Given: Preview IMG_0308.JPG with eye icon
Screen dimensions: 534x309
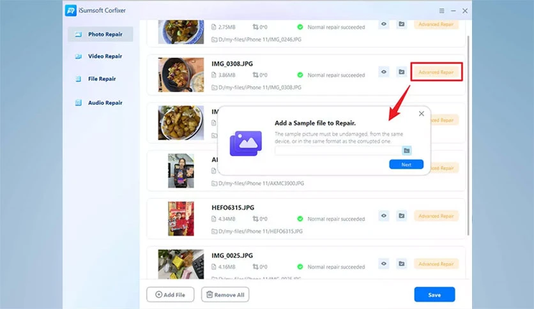Looking at the screenshot, I should (384, 72).
